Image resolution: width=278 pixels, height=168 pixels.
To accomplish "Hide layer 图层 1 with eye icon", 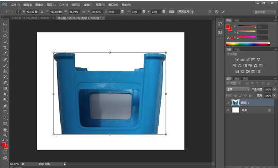I will pos(228,103).
